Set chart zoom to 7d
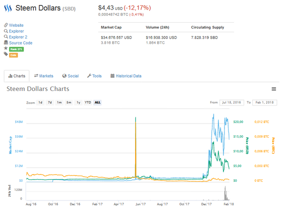 tap(50, 102)
